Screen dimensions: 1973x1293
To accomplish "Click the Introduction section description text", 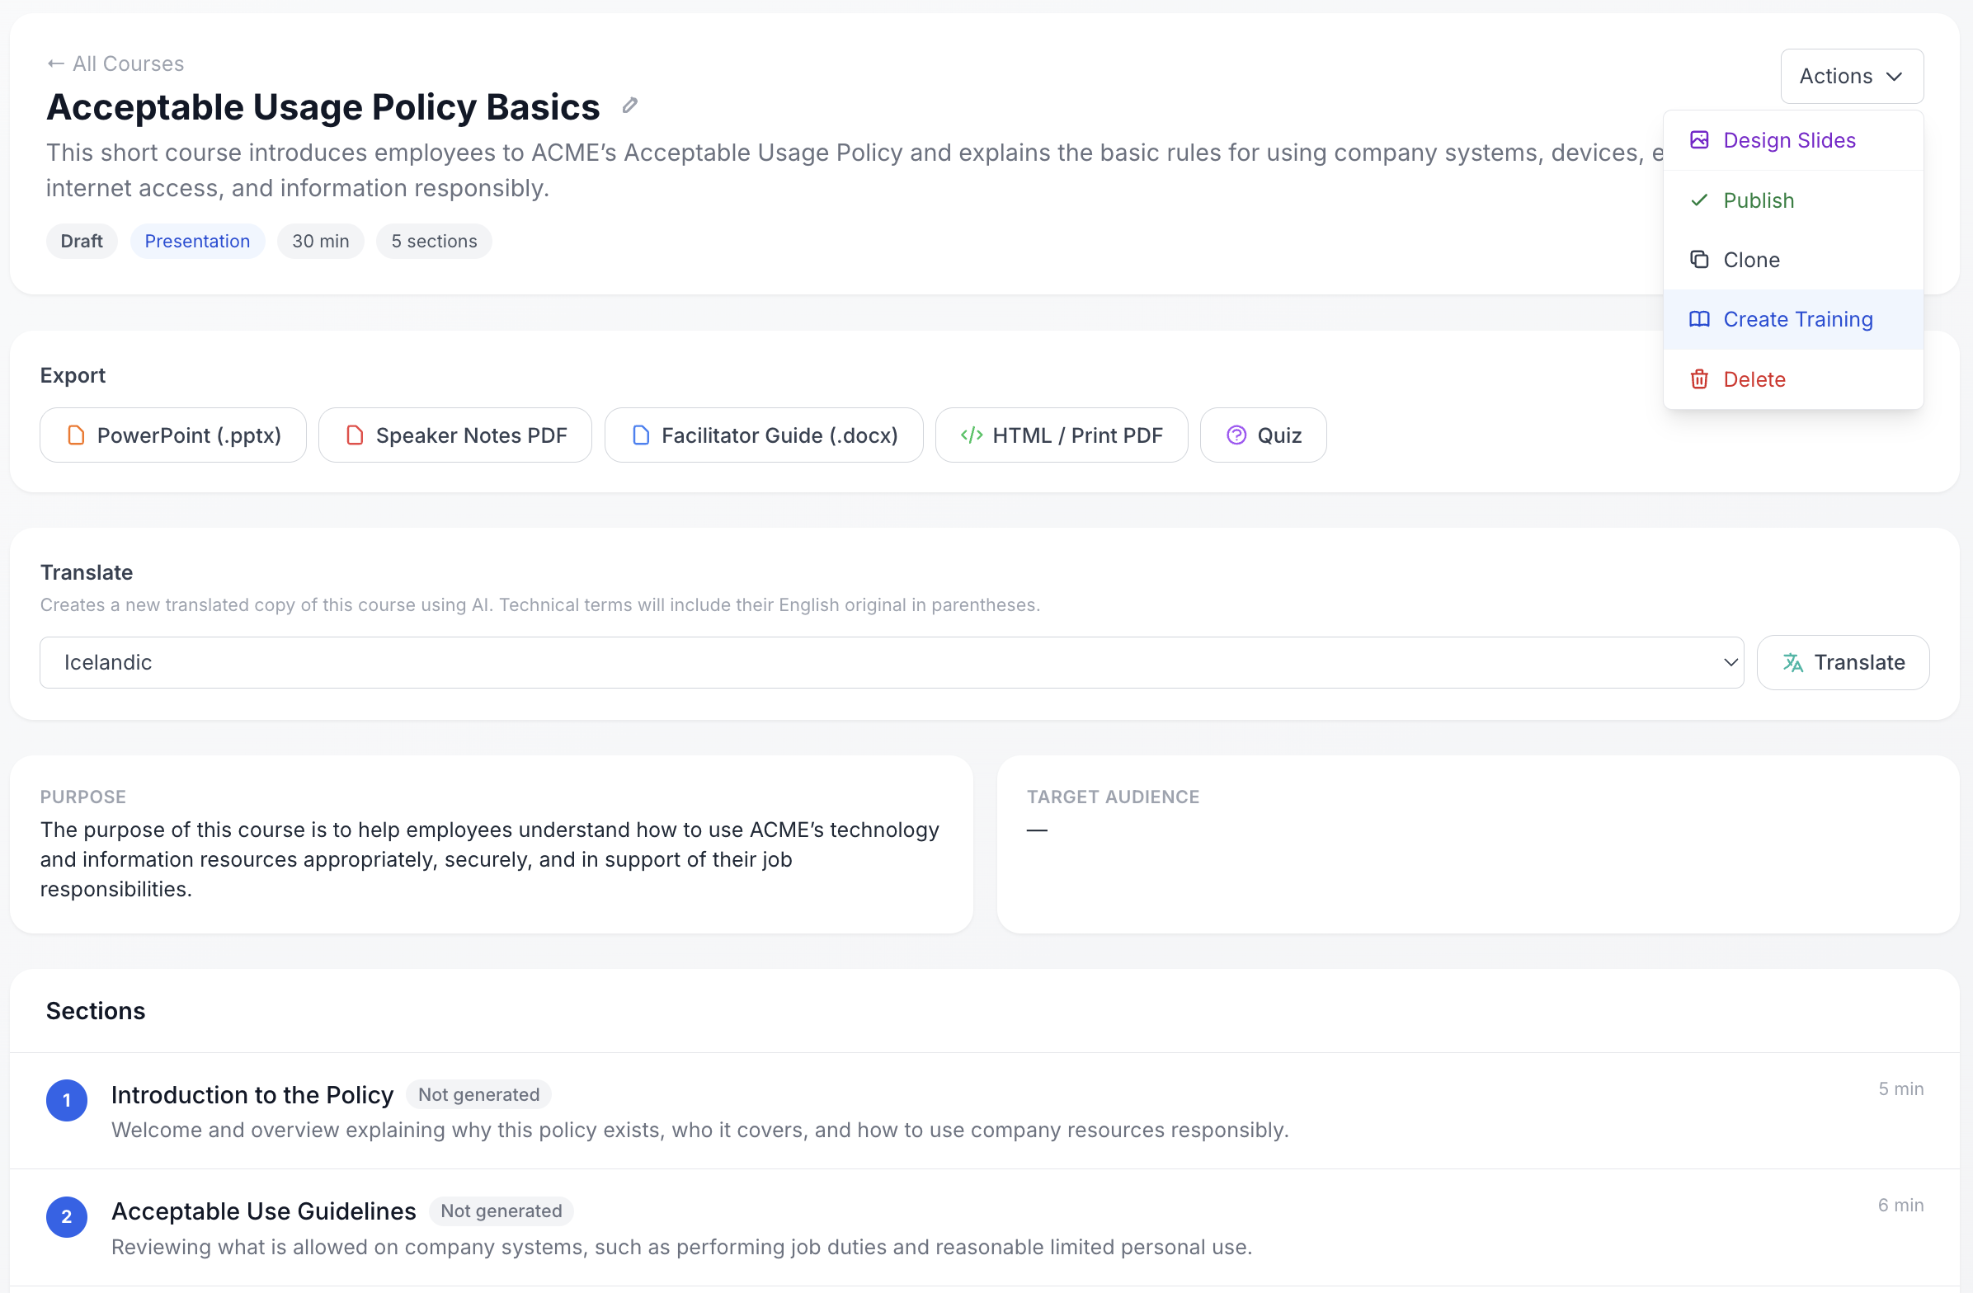I will (699, 1130).
